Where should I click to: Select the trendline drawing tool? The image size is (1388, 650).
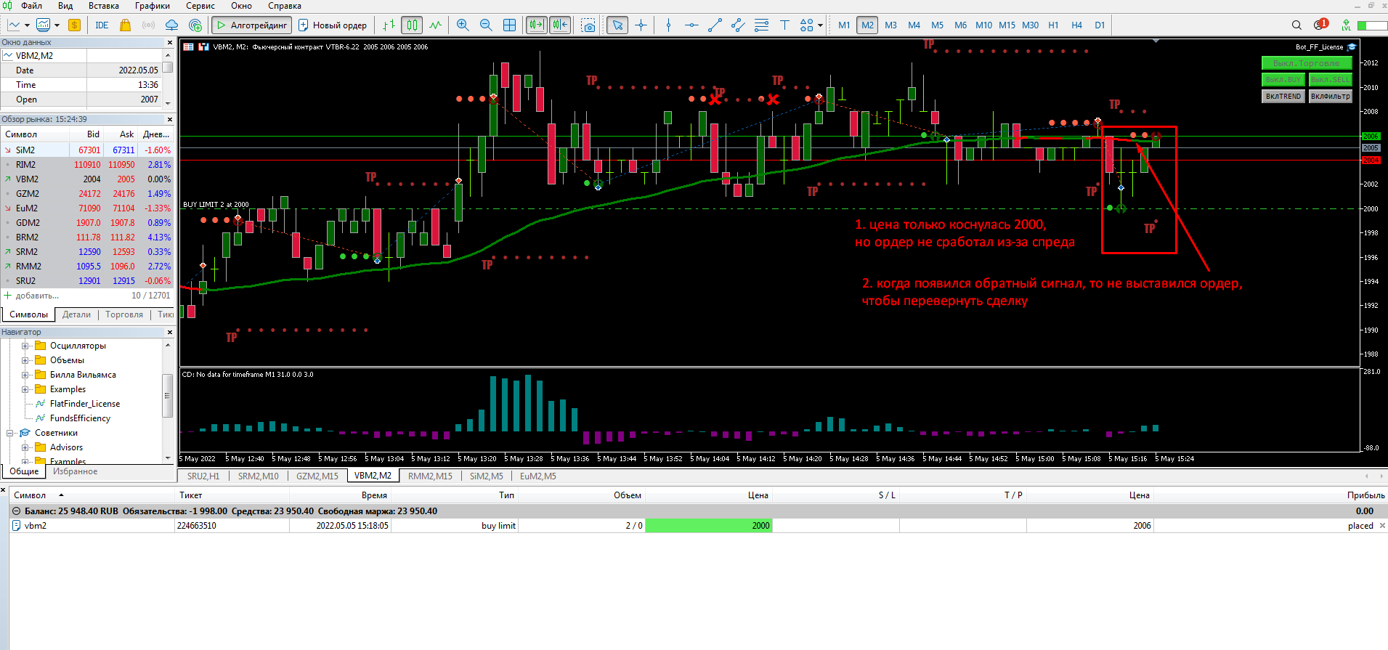click(x=715, y=25)
